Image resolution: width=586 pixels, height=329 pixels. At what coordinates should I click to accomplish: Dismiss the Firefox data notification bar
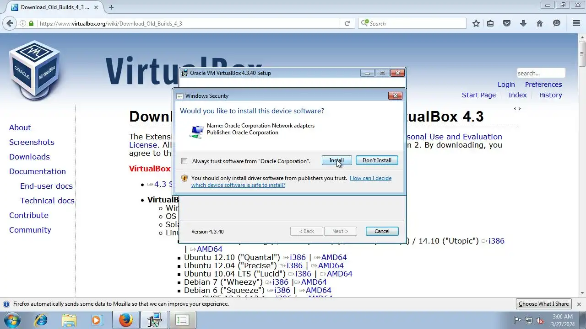[579, 304]
